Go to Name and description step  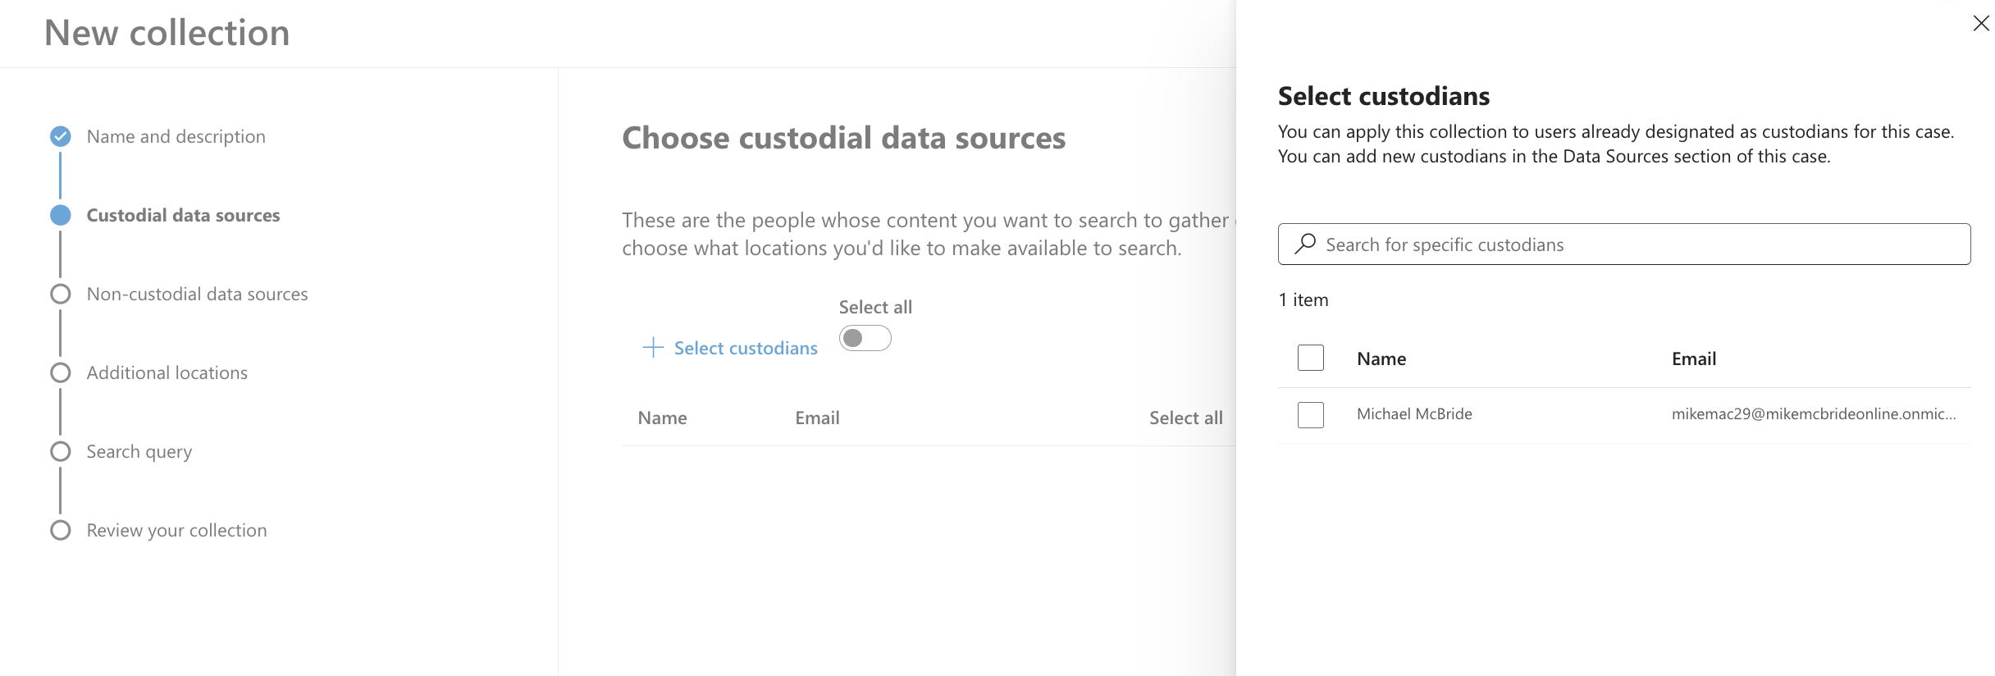pos(176,136)
